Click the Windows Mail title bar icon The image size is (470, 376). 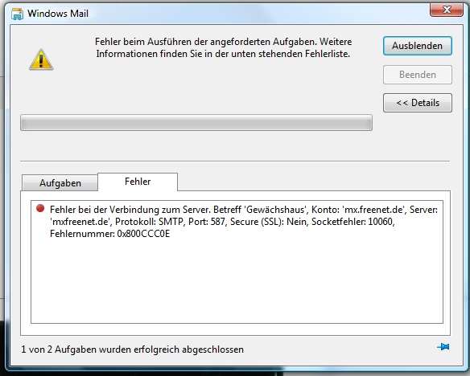coord(17,14)
